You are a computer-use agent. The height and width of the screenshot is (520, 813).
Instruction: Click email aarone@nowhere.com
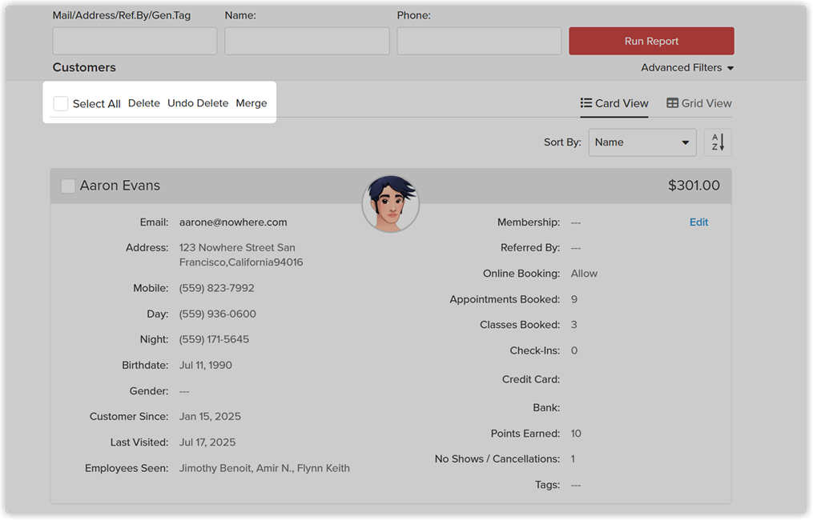click(233, 222)
